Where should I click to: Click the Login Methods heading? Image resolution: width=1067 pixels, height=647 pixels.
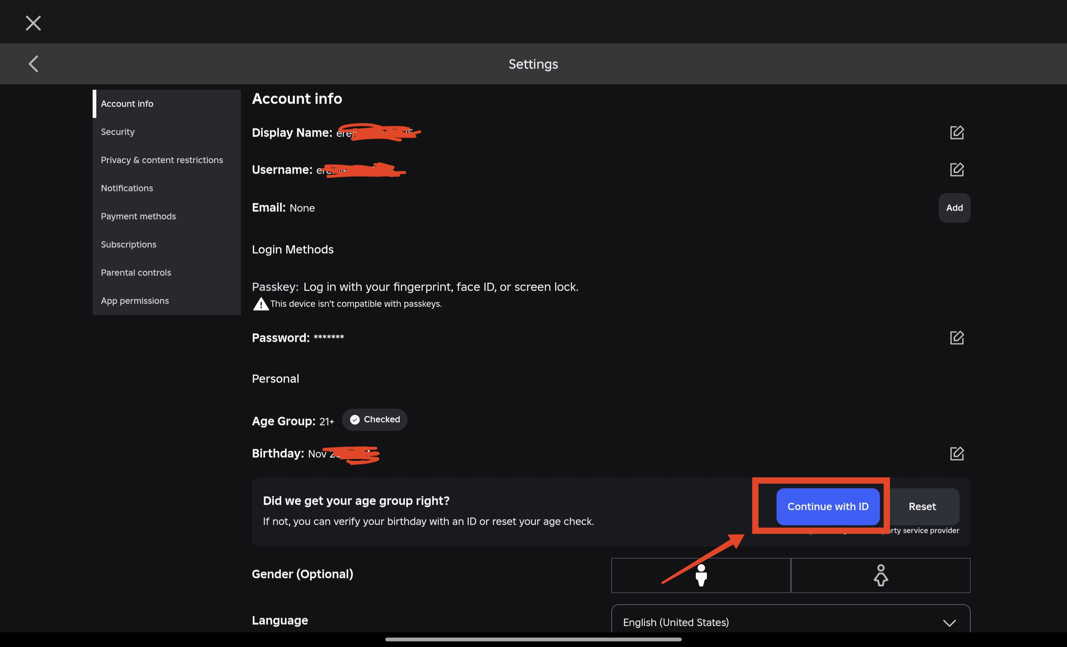(x=293, y=249)
